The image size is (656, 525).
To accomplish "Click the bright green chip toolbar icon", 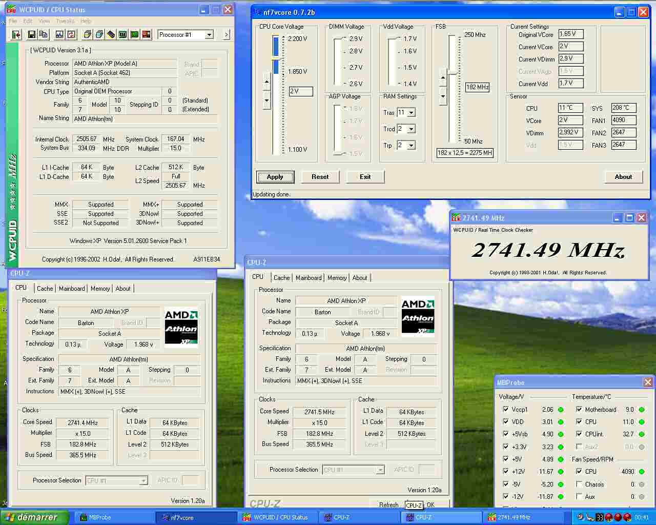I will 134,34.
